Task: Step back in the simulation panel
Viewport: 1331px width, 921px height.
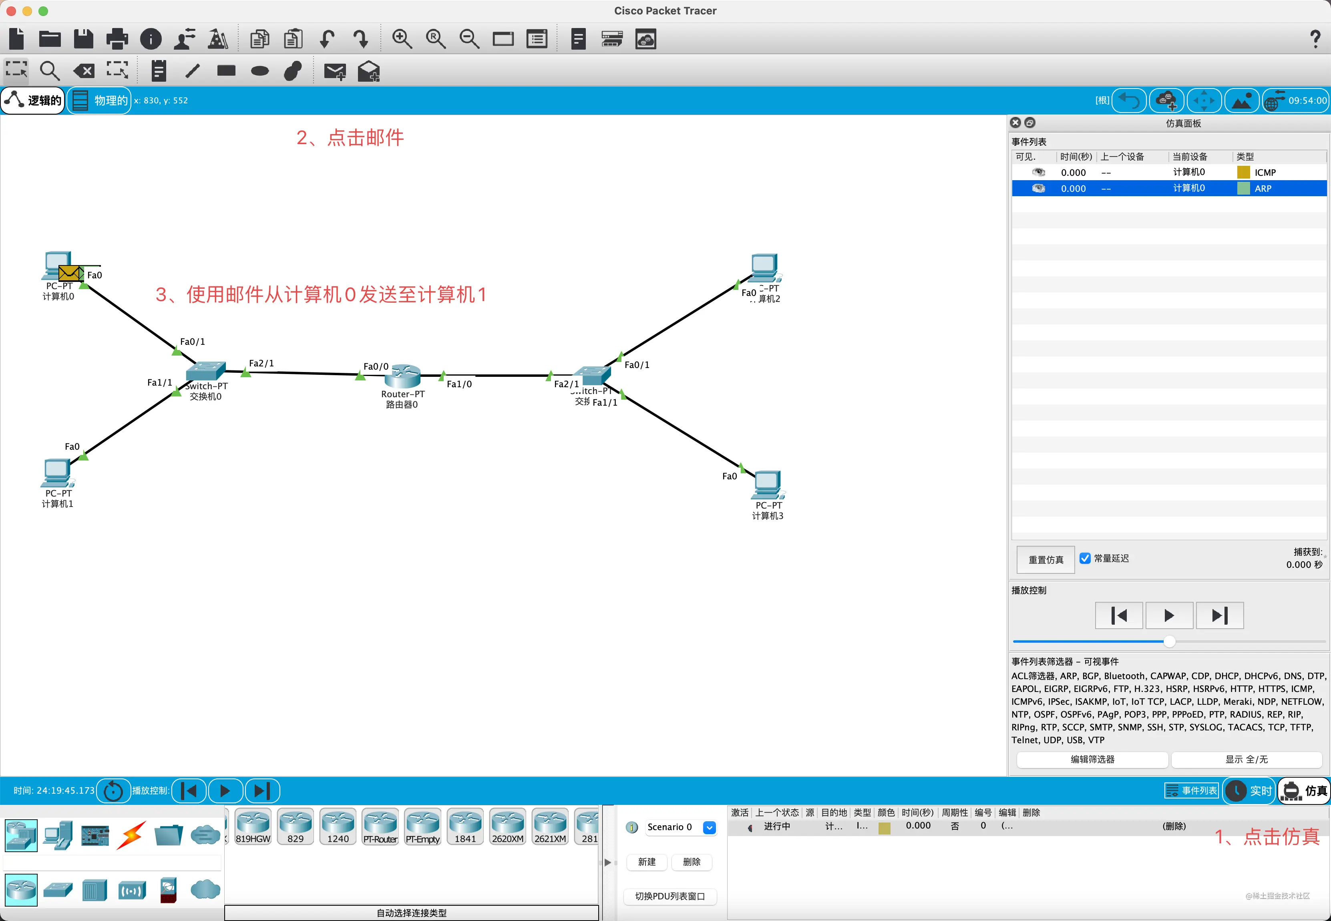Action: [x=1119, y=615]
